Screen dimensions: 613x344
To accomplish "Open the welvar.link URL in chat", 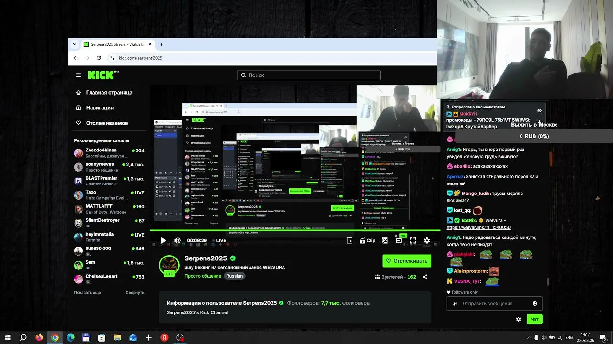I will pyautogui.click(x=478, y=227).
